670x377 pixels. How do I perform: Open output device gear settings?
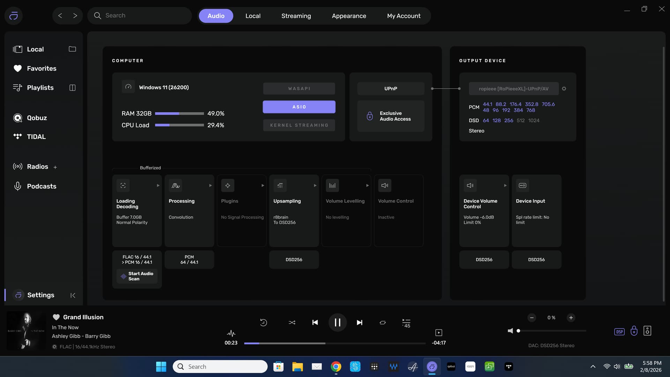pos(564,89)
